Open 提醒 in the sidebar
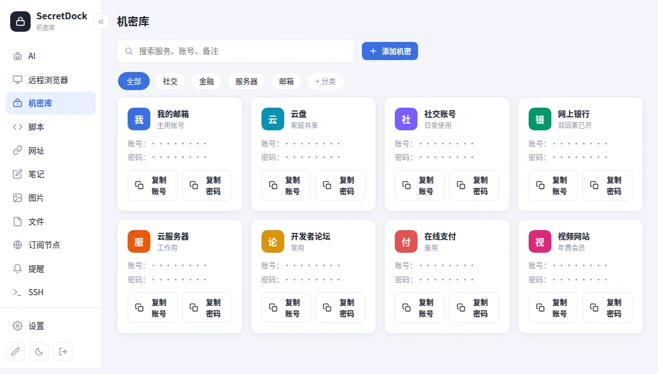This screenshot has width=658, height=374. click(51, 269)
